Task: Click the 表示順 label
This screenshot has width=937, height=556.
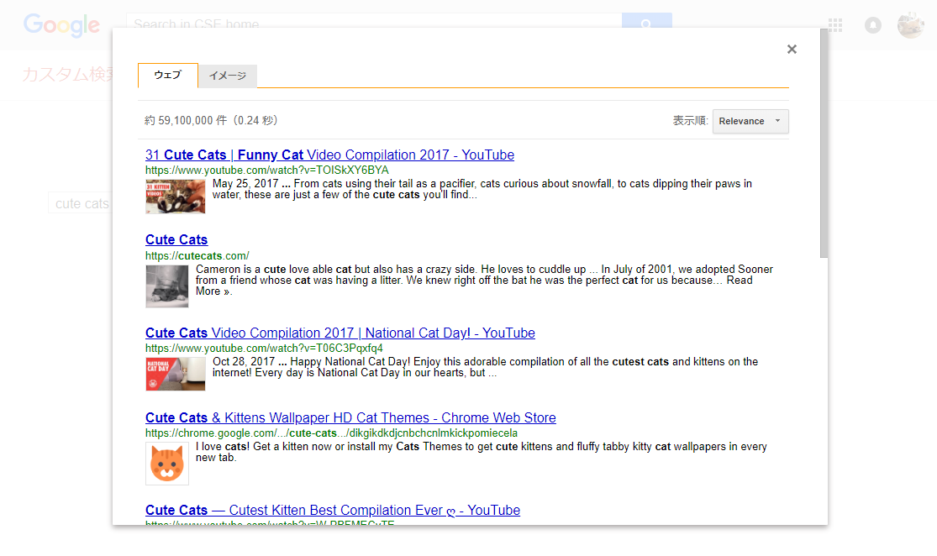Action: click(x=690, y=121)
